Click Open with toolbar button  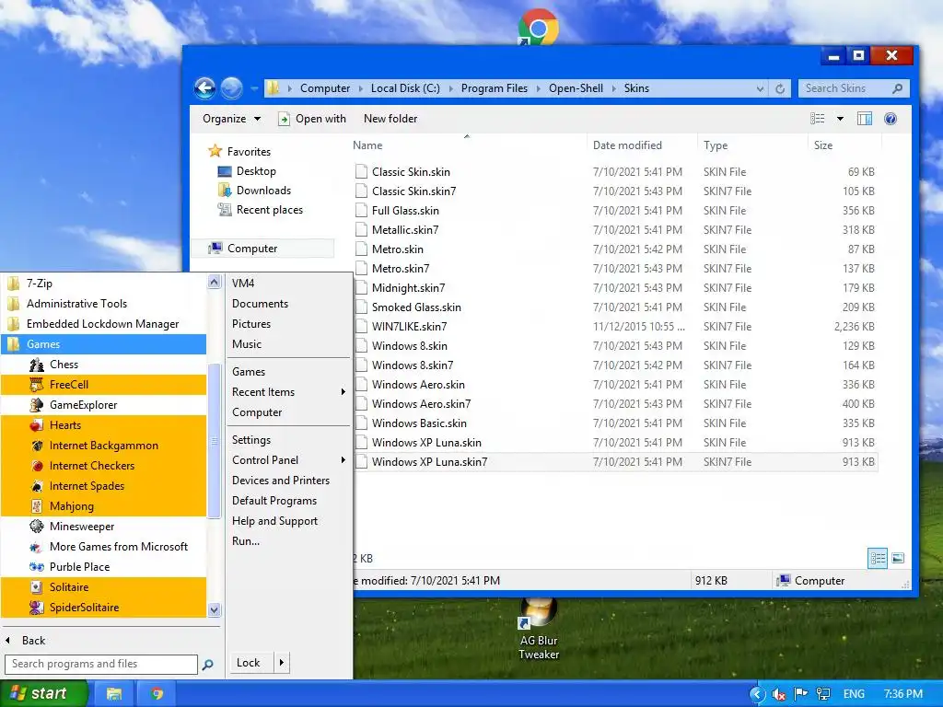coord(311,119)
